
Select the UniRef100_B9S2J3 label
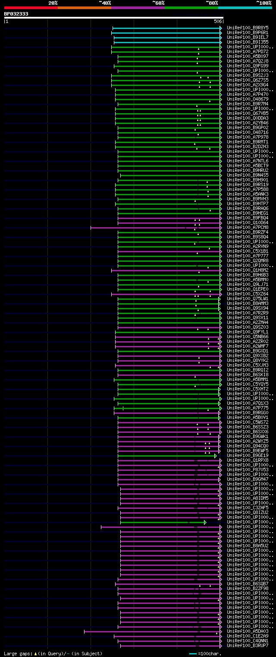pyautogui.click(x=248, y=75)
